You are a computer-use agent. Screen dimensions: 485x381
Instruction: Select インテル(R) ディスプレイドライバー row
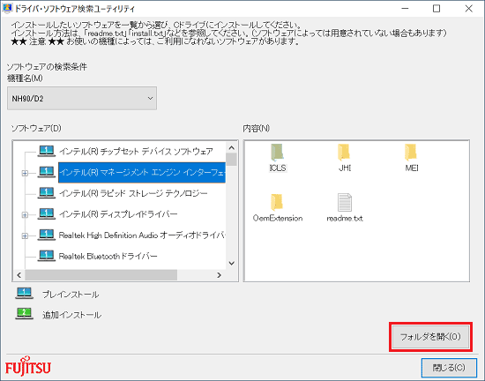click(x=118, y=214)
